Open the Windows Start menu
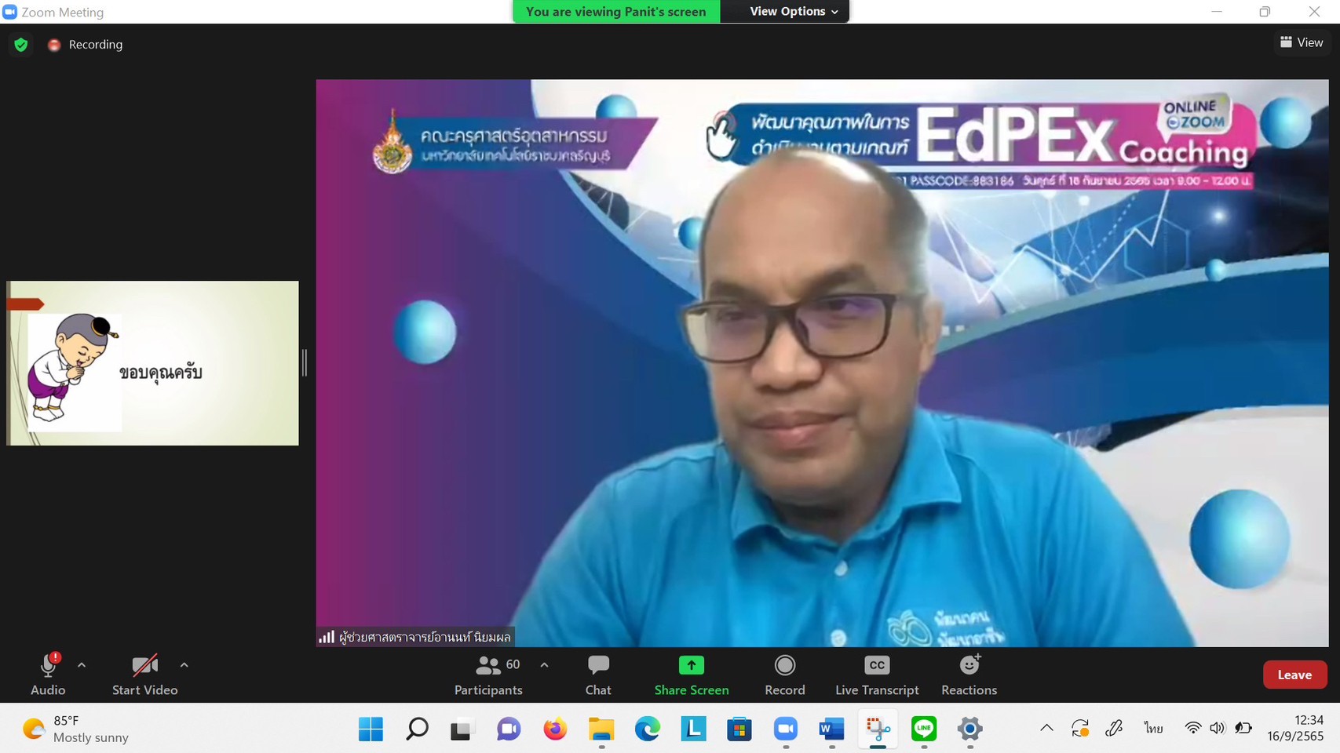 tap(371, 729)
